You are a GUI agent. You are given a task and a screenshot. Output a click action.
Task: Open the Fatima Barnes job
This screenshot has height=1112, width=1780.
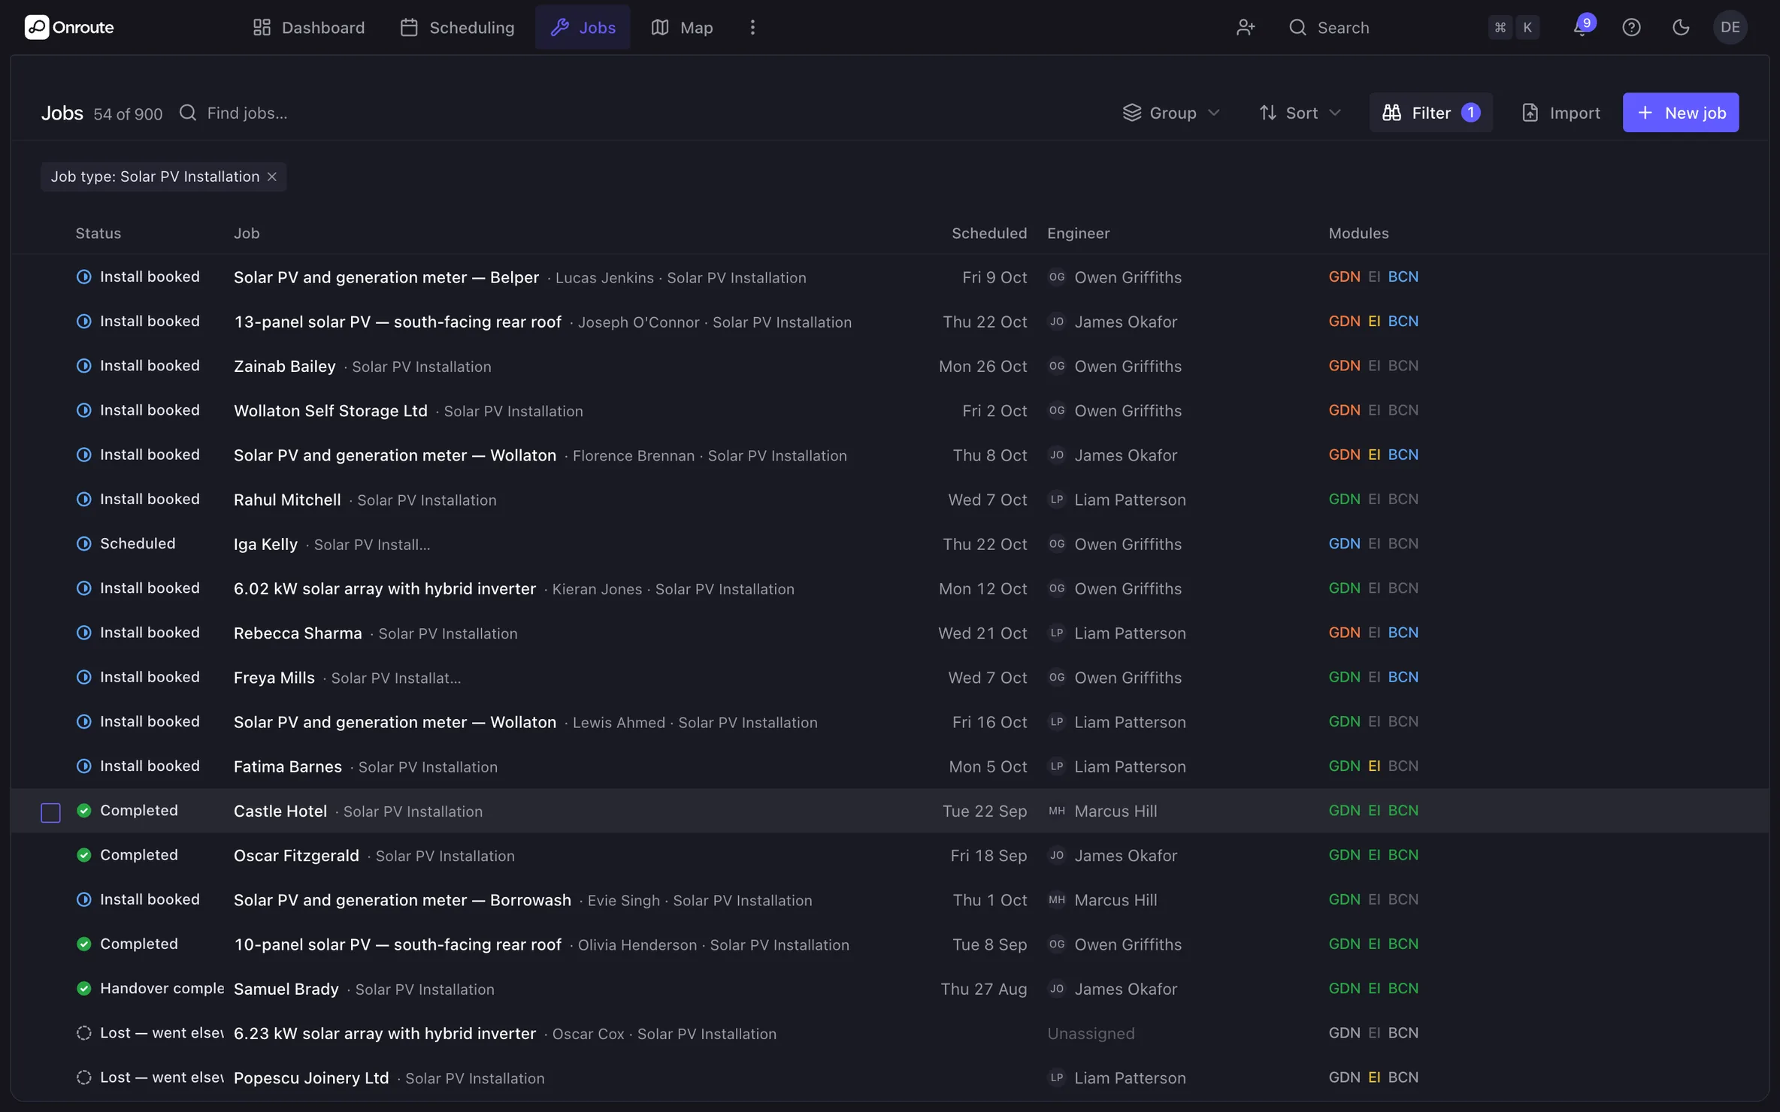pos(288,766)
